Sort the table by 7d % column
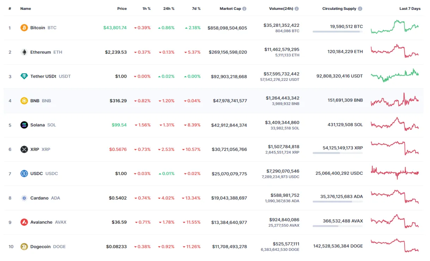Viewport: 430px width, 261px height. [196, 8]
